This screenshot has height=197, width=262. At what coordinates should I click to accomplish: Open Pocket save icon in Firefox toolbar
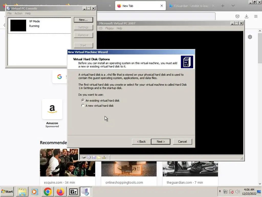point(237,16)
